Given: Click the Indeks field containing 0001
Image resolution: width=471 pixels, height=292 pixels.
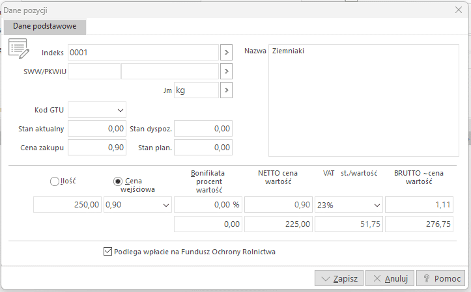Looking at the screenshot, I should click(x=143, y=52).
